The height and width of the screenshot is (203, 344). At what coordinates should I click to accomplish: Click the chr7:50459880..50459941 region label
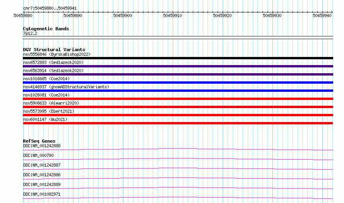coord(50,8)
